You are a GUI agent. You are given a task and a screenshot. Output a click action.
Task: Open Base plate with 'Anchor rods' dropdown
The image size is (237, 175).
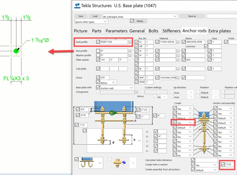click(131, 87)
